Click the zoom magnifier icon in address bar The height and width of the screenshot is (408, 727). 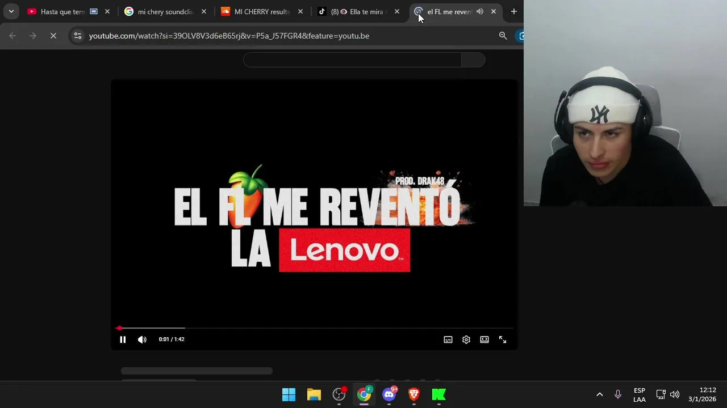(x=503, y=36)
